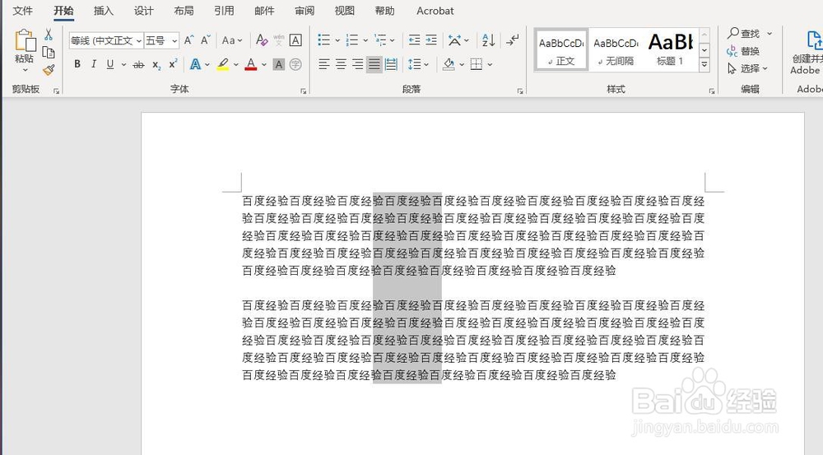
Task: Decrease indent icon
Action: (x=414, y=39)
